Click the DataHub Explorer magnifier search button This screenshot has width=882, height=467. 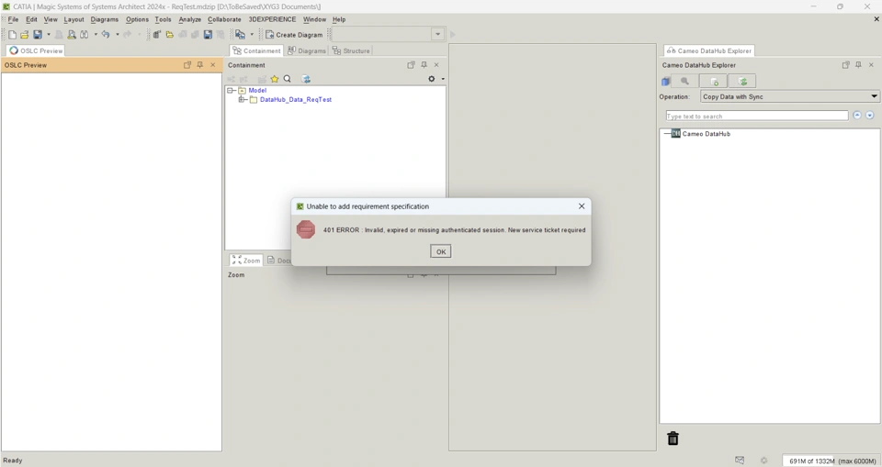click(x=684, y=82)
